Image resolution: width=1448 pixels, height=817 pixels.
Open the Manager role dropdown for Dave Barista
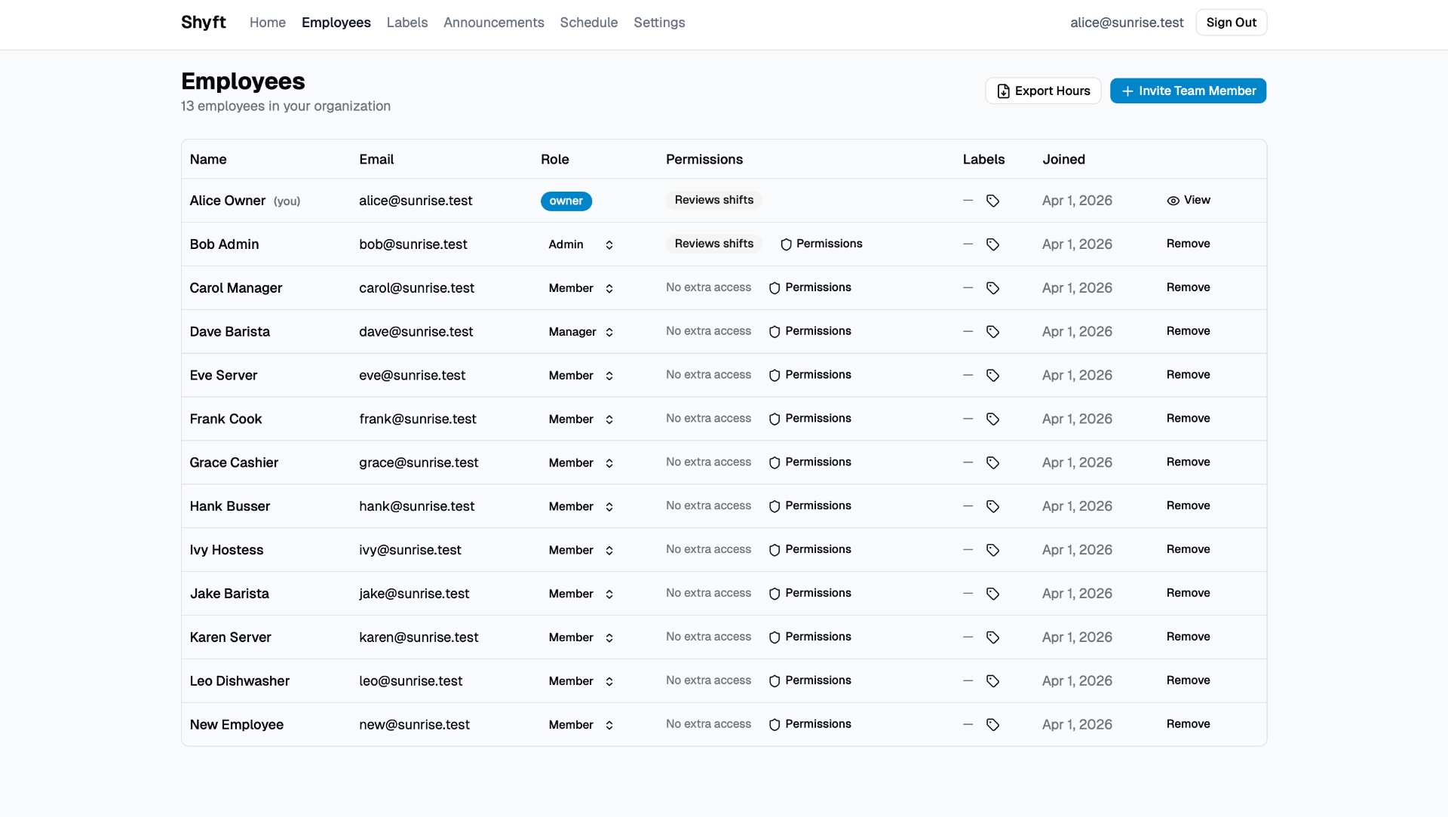click(x=581, y=332)
